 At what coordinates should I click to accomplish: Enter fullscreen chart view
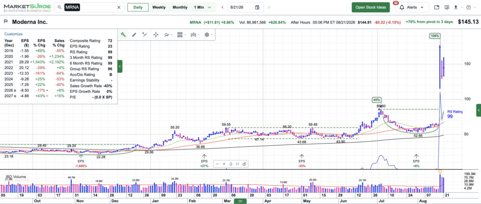pyautogui.click(x=237, y=164)
